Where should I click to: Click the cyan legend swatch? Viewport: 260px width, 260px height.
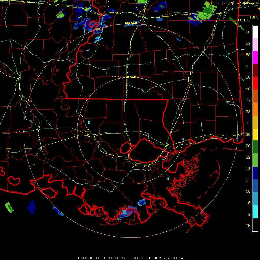[x=255, y=211]
